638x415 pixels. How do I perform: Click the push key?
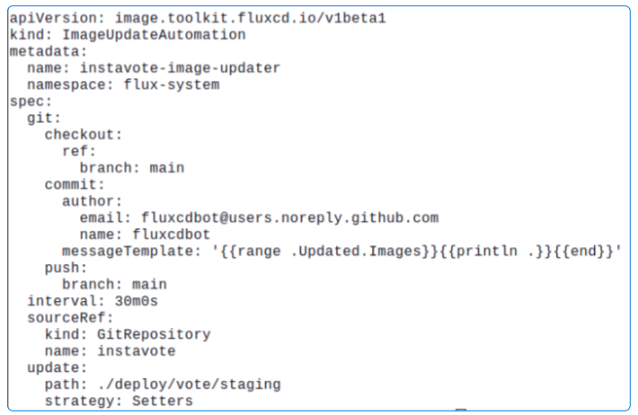(x=65, y=268)
